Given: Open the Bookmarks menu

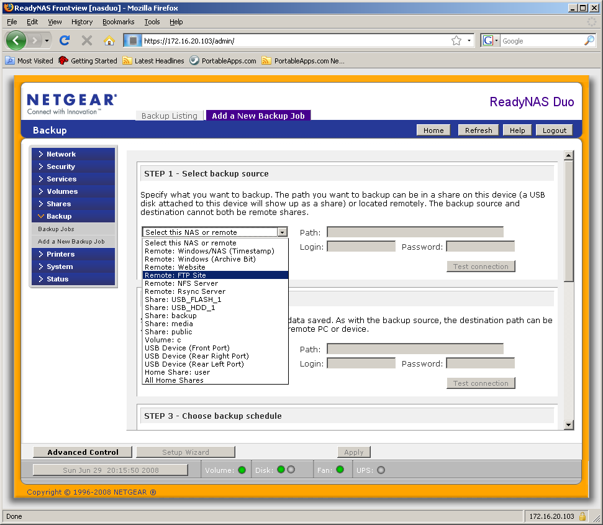Looking at the screenshot, I should pos(119,22).
